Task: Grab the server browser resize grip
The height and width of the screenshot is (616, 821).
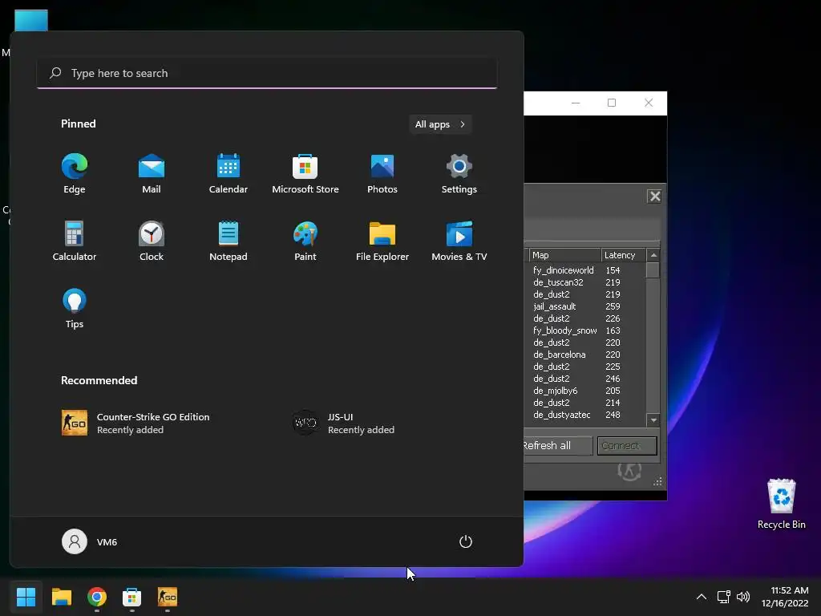Action: (x=657, y=481)
